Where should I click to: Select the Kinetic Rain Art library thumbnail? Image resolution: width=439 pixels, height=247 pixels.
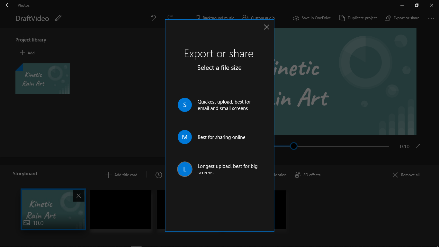pyautogui.click(x=43, y=79)
